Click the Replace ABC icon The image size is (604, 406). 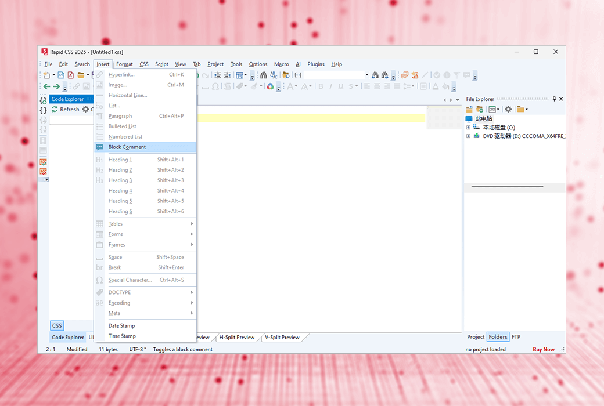[x=274, y=75]
